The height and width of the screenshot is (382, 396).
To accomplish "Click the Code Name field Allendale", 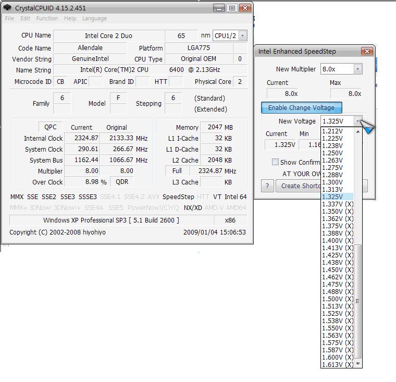I will pyautogui.click(x=90, y=48).
